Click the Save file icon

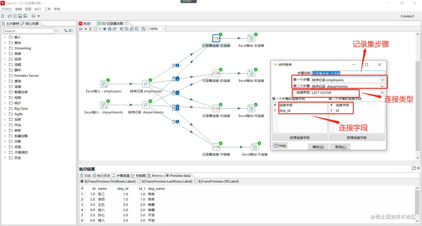point(20,16)
